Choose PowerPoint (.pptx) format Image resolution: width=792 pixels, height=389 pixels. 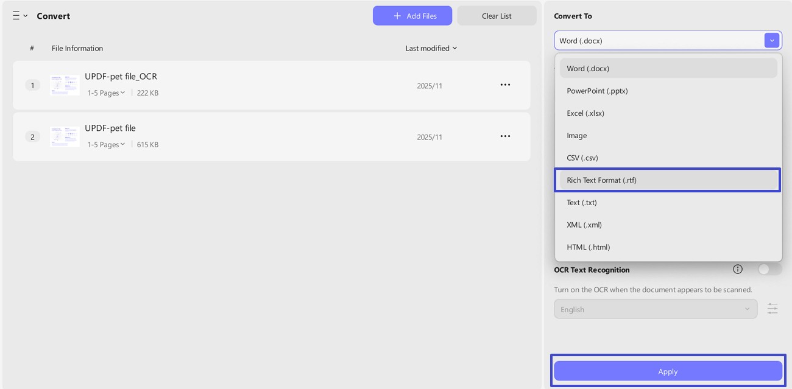(x=668, y=91)
